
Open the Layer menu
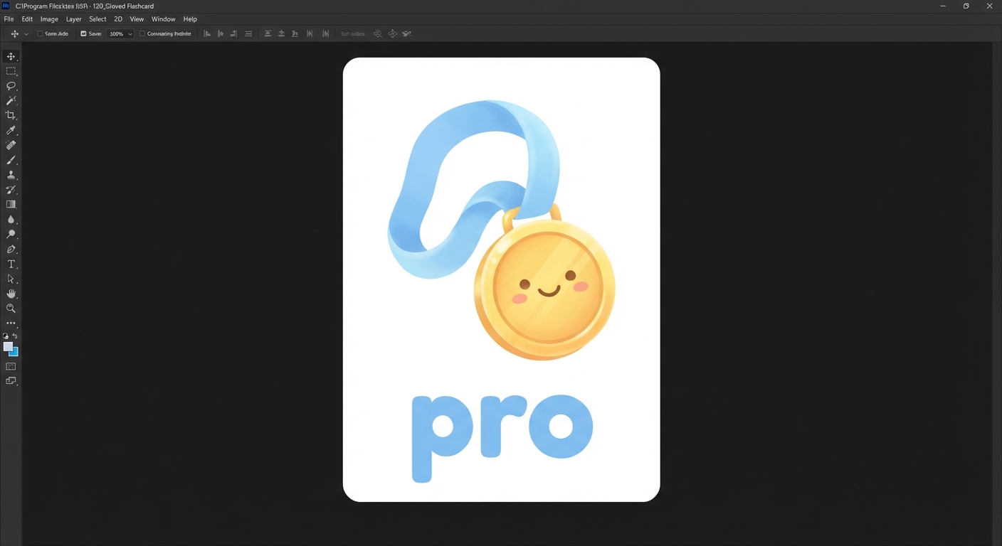click(x=73, y=19)
